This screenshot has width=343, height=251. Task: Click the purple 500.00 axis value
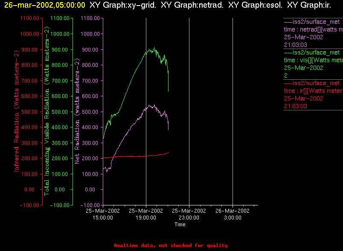click(x=90, y=112)
